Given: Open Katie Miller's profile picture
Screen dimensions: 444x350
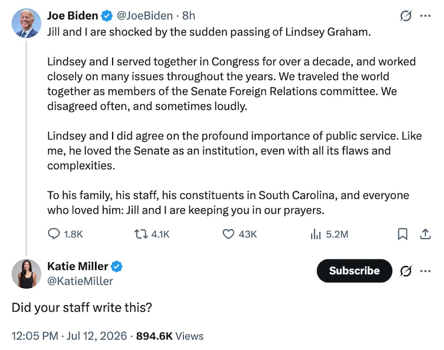Looking at the screenshot, I should pyautogui.click(x=26, y=274).
